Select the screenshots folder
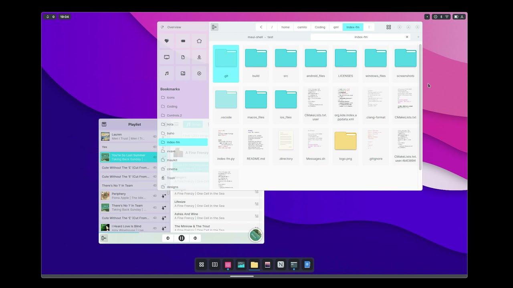The width and height of the screenshot is (513, 288). 406,64
